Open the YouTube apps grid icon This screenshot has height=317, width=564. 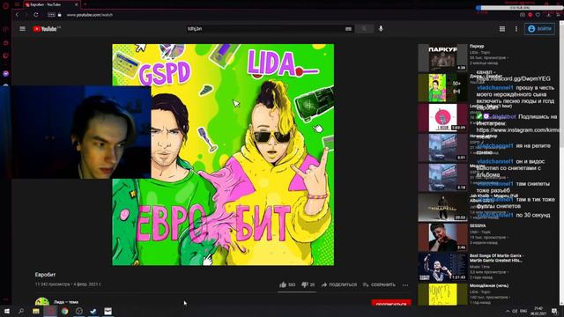pyautogui.click(x=502, y=29)
